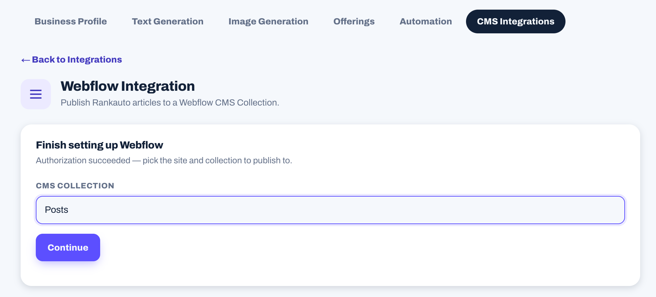Open the CMS Collection dropdown showing Posts
Screen dimensions: 656x297
pos(330,210)
